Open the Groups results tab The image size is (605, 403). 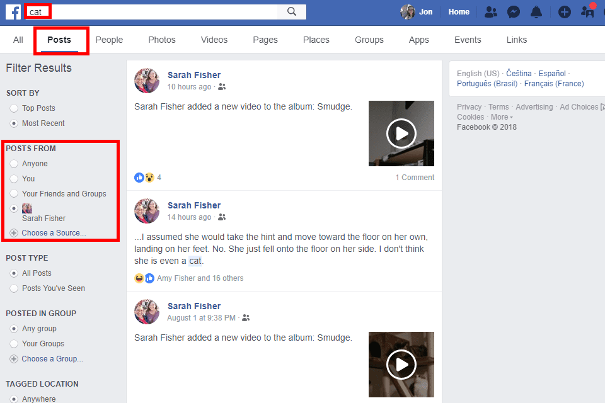pyautogui.click(x=369, y=40)
